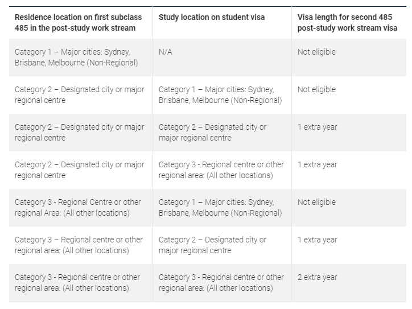Select the second '1 extra year' cell
Viewport: 412px width, 309px height.
tap(318, 164)
